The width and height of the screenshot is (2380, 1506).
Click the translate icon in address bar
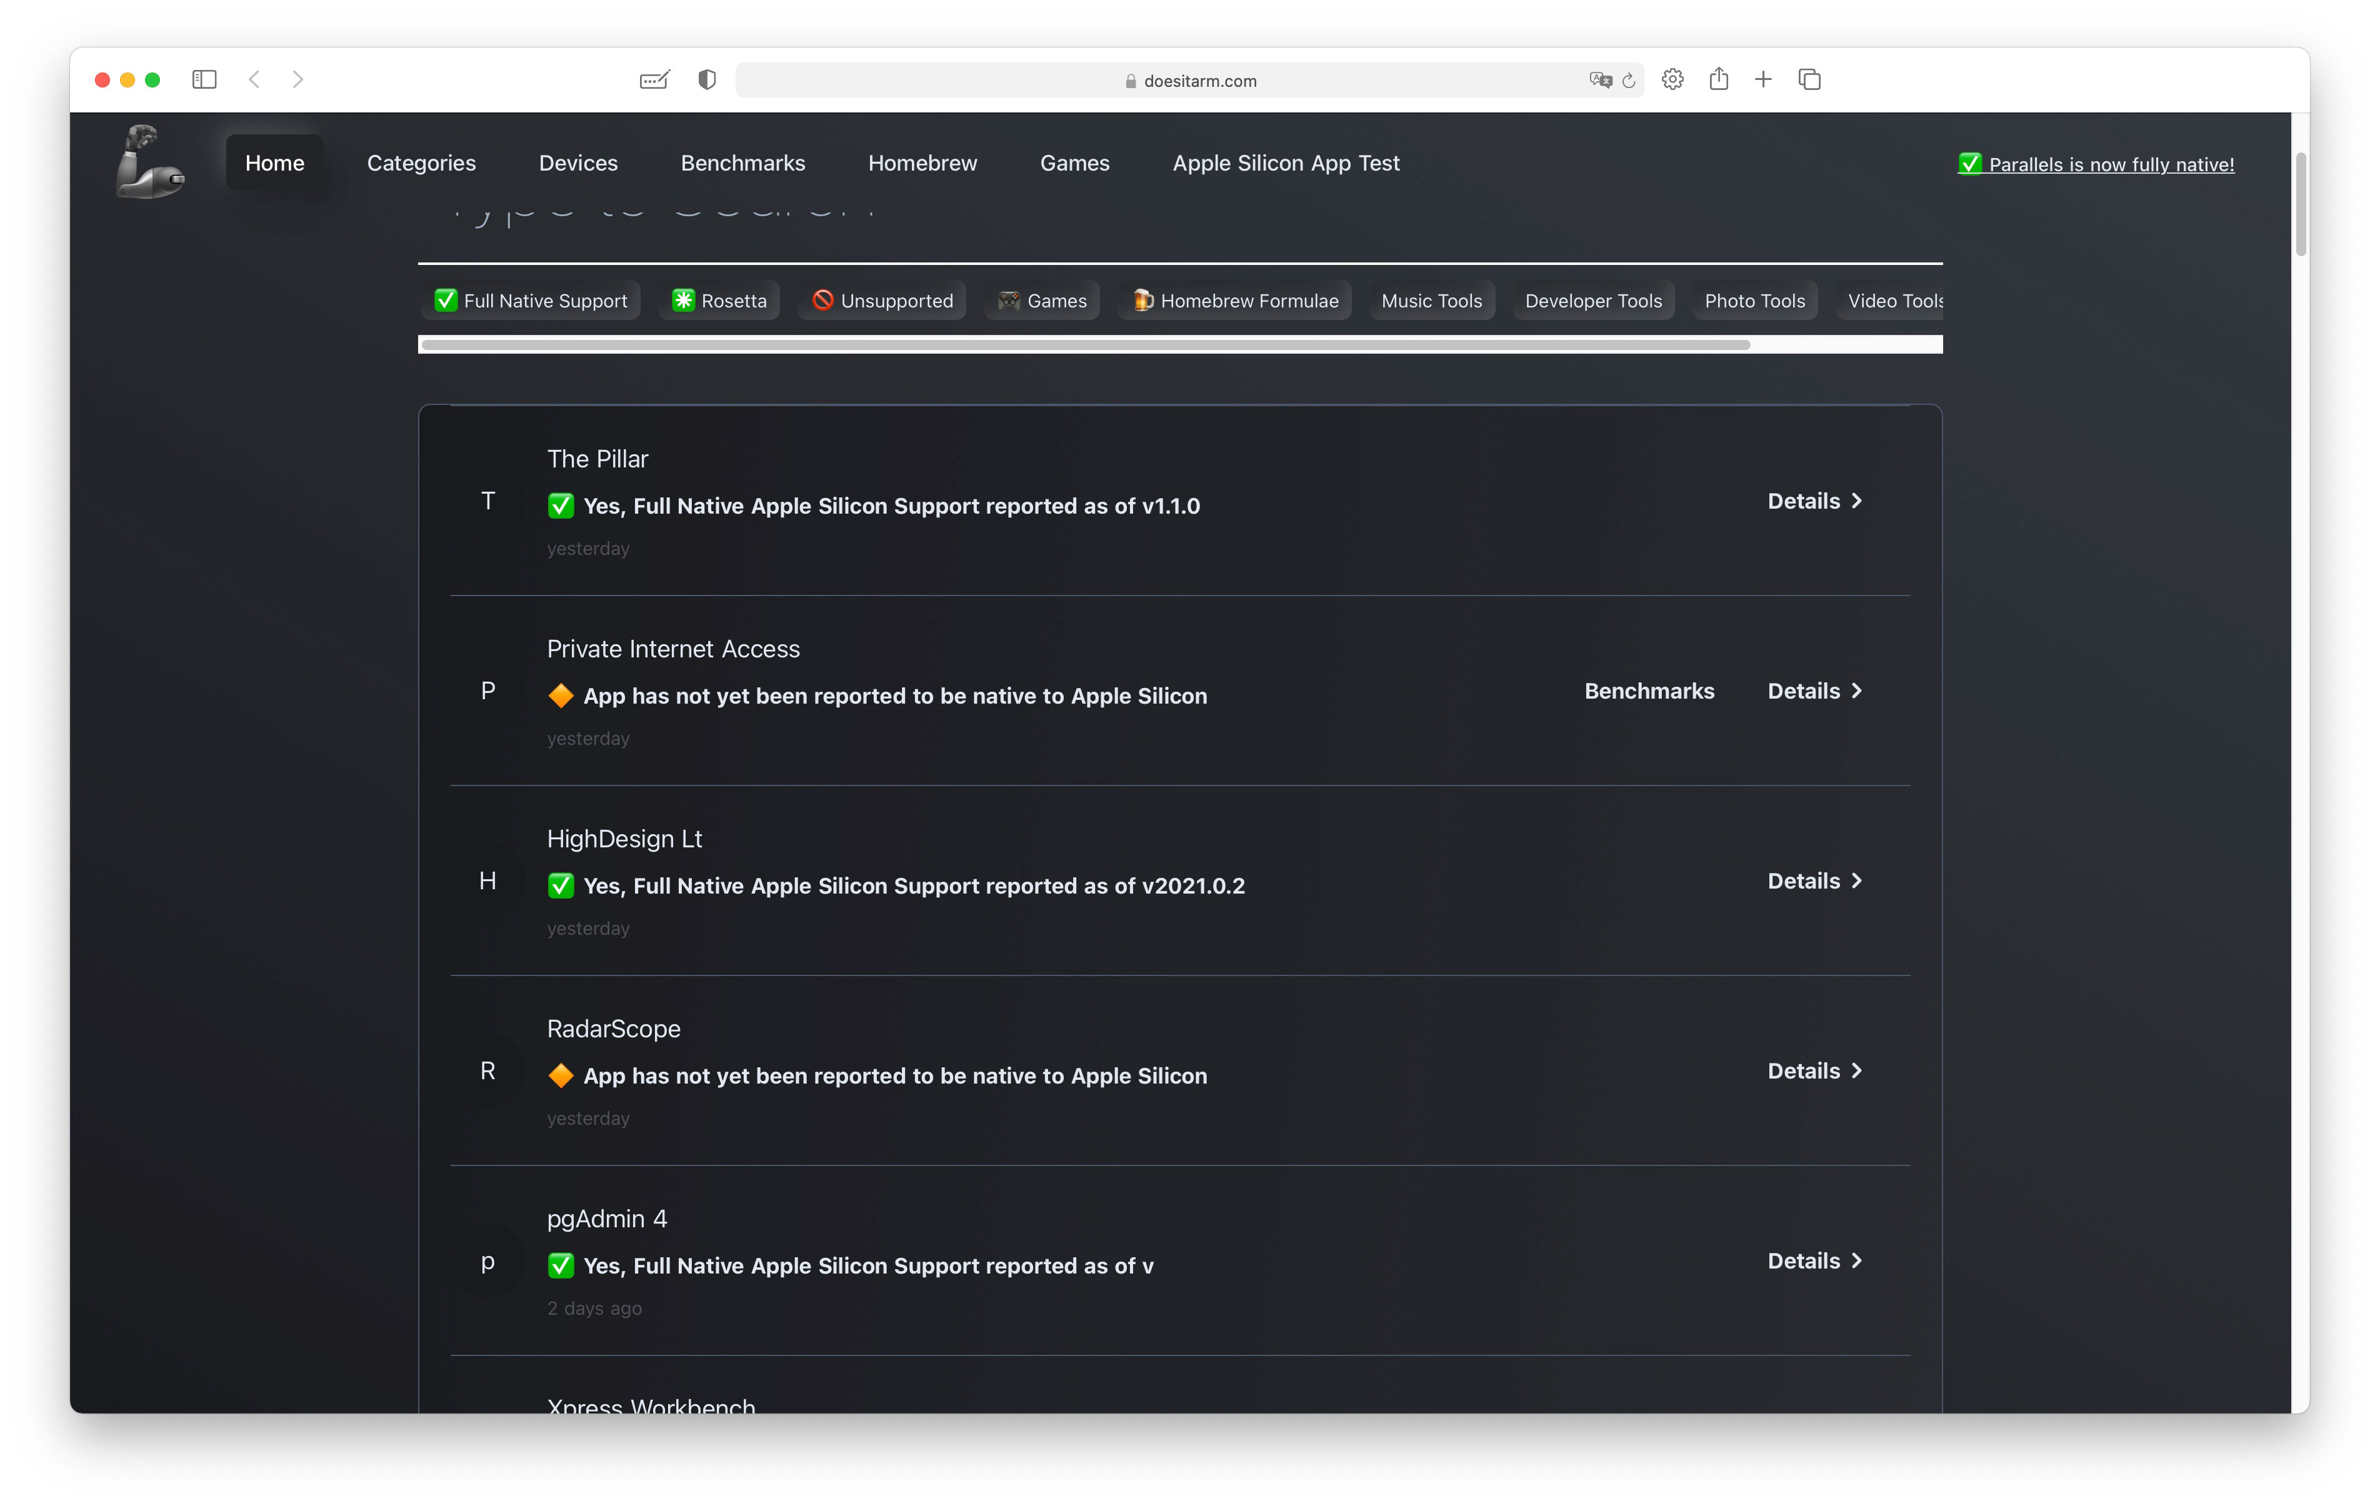(x=1600, y=80)
